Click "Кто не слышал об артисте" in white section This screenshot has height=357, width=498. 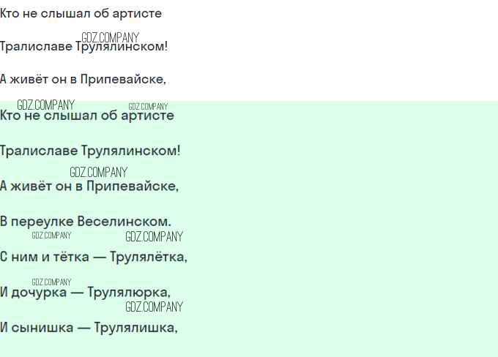pyautogui.click(x=81, y=14)
